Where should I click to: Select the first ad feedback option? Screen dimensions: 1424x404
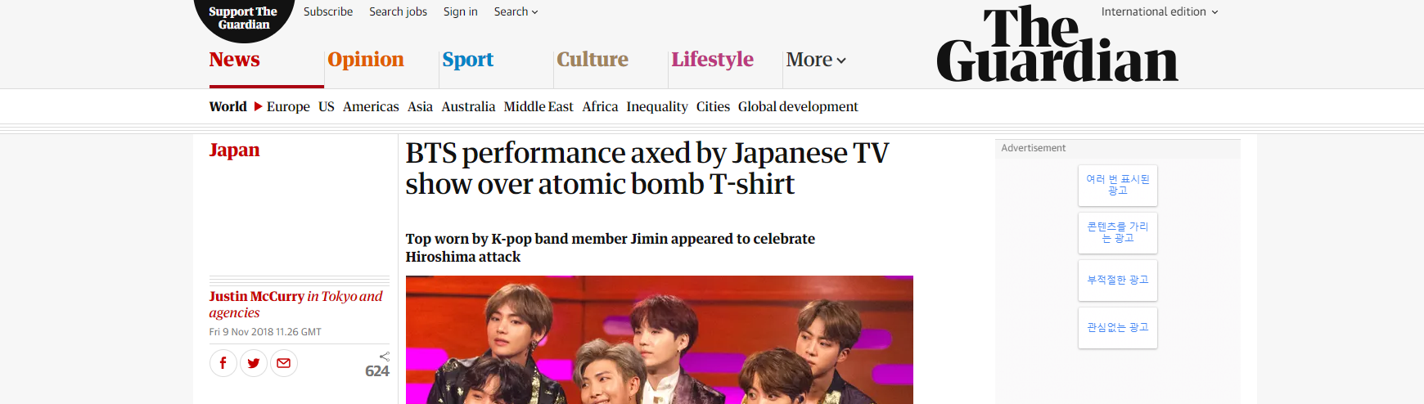[x=1117, y=185]
